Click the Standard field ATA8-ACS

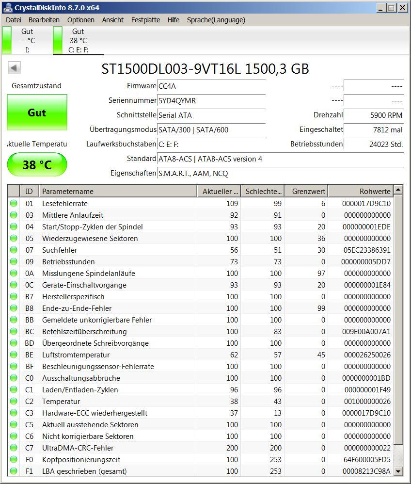(x=281, y=159)
